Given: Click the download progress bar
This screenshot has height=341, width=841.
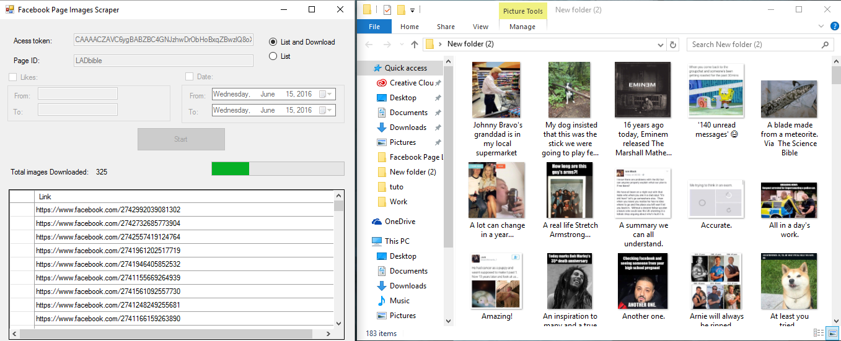Looking at the screenshot, I should pos(278,169).
